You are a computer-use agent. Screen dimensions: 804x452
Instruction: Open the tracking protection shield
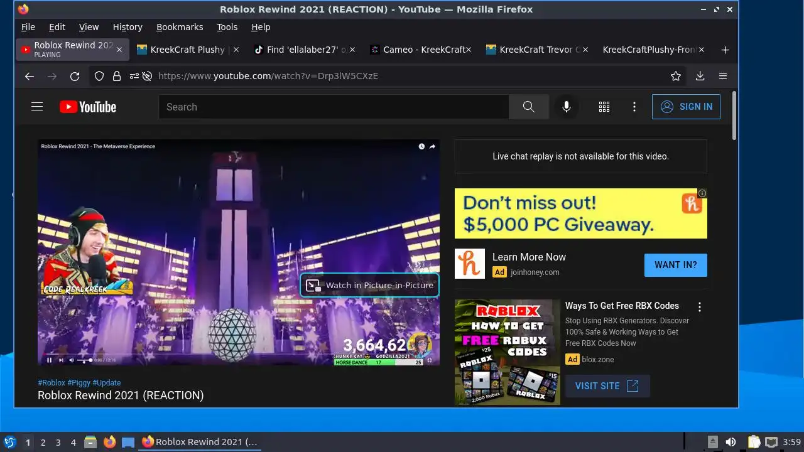(99, 76)
